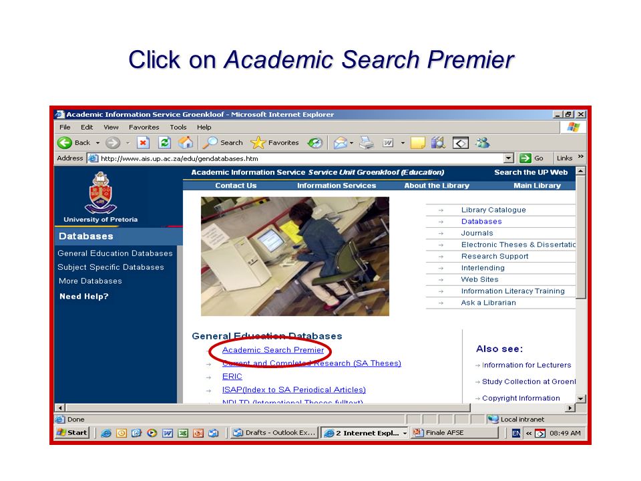Open Favorites star toolbar button
The image size is (641, 481).
pos(274,143)
